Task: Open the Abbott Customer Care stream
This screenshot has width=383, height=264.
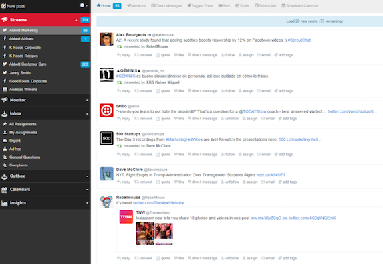Action: tap(45, 64)
